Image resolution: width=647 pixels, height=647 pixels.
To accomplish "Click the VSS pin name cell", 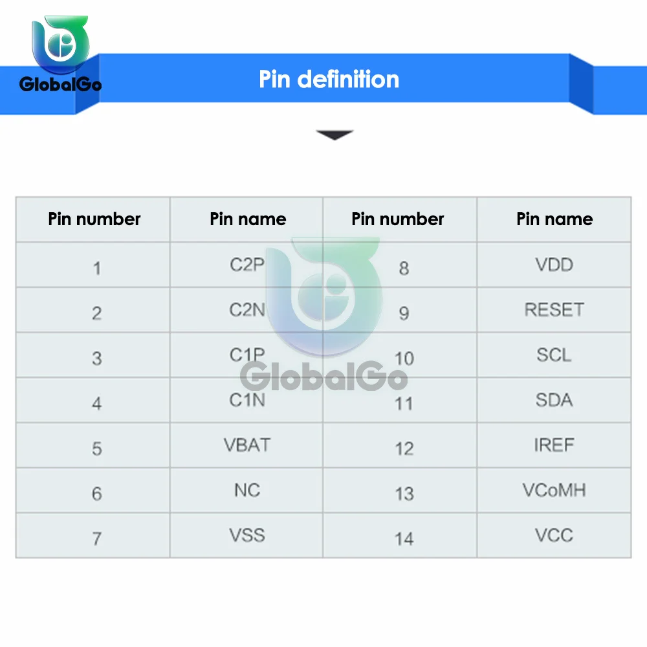I will (247, 535).
